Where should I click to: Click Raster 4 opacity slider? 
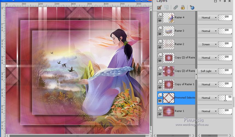coord(225,18)
